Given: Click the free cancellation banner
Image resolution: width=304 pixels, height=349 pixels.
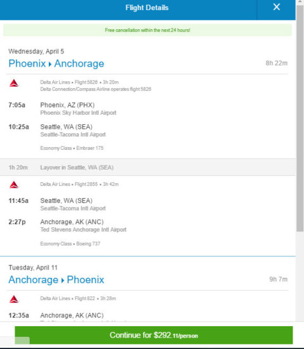Looking at the screenshot, I should coord(148,30).
